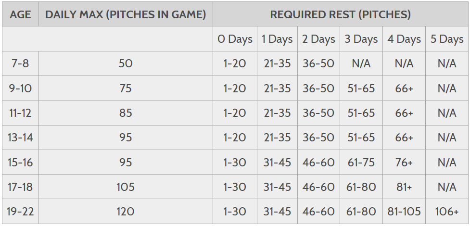470x226 pixels.
Task: Click the daily max value 85
Action: [126, 113]
